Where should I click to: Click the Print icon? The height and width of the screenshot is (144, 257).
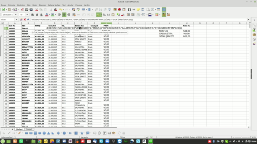coord(27,10)
